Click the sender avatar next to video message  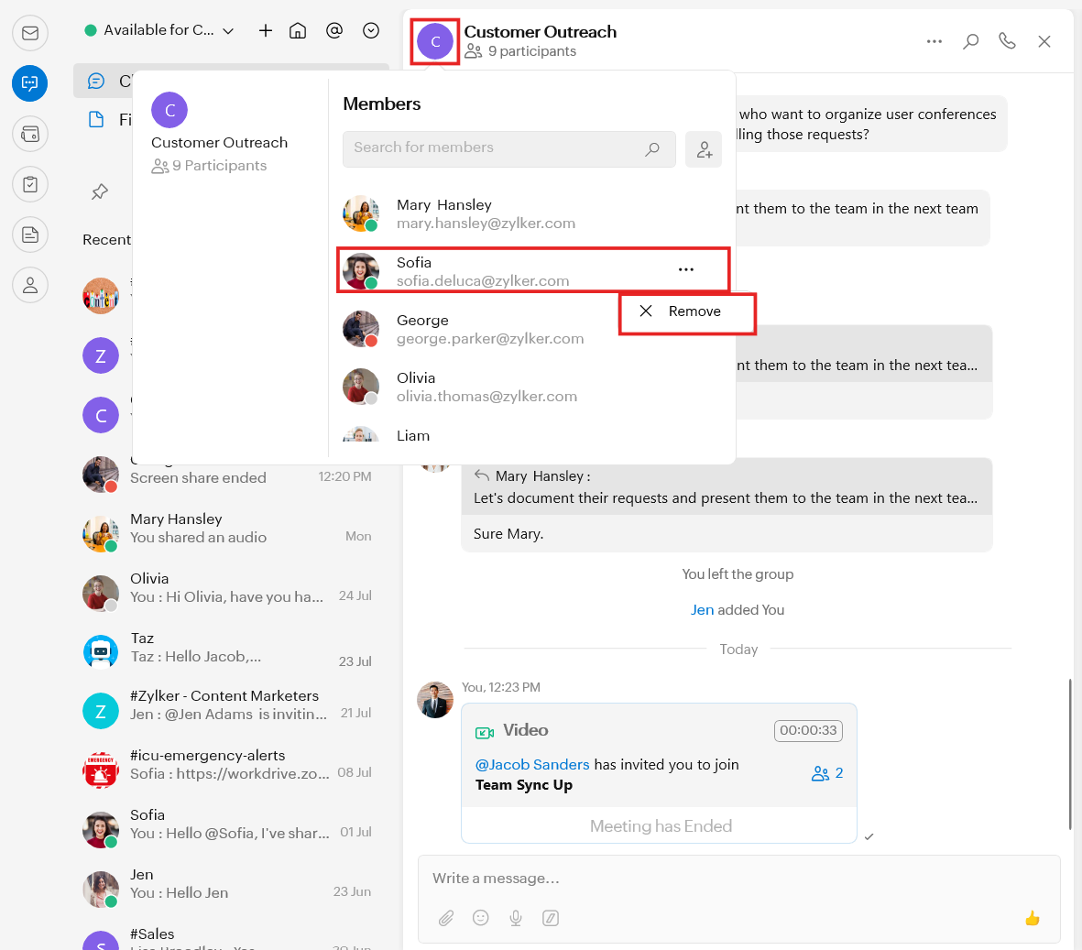(x=435, y=700)
